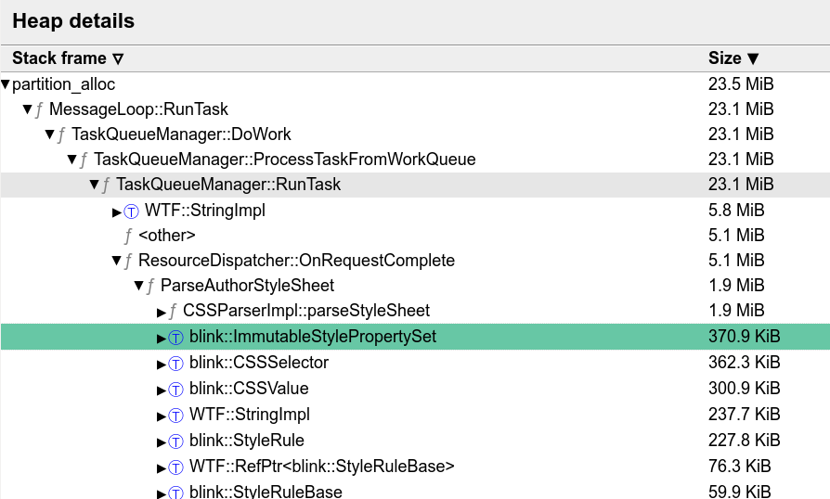This screenshot has height=499, width=830.
Task: Click the 362.3 KiB size value
Action: click(x=745, y=362)
